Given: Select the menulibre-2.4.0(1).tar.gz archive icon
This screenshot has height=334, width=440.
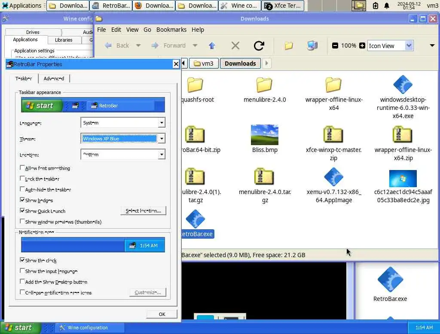Looking at the screenshot, I should (x=195, y=177).
